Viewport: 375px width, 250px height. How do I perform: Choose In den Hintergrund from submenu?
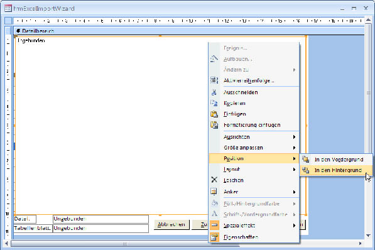336,170
